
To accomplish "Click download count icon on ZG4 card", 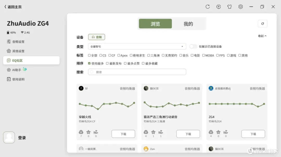I will (x=211, y=132).
